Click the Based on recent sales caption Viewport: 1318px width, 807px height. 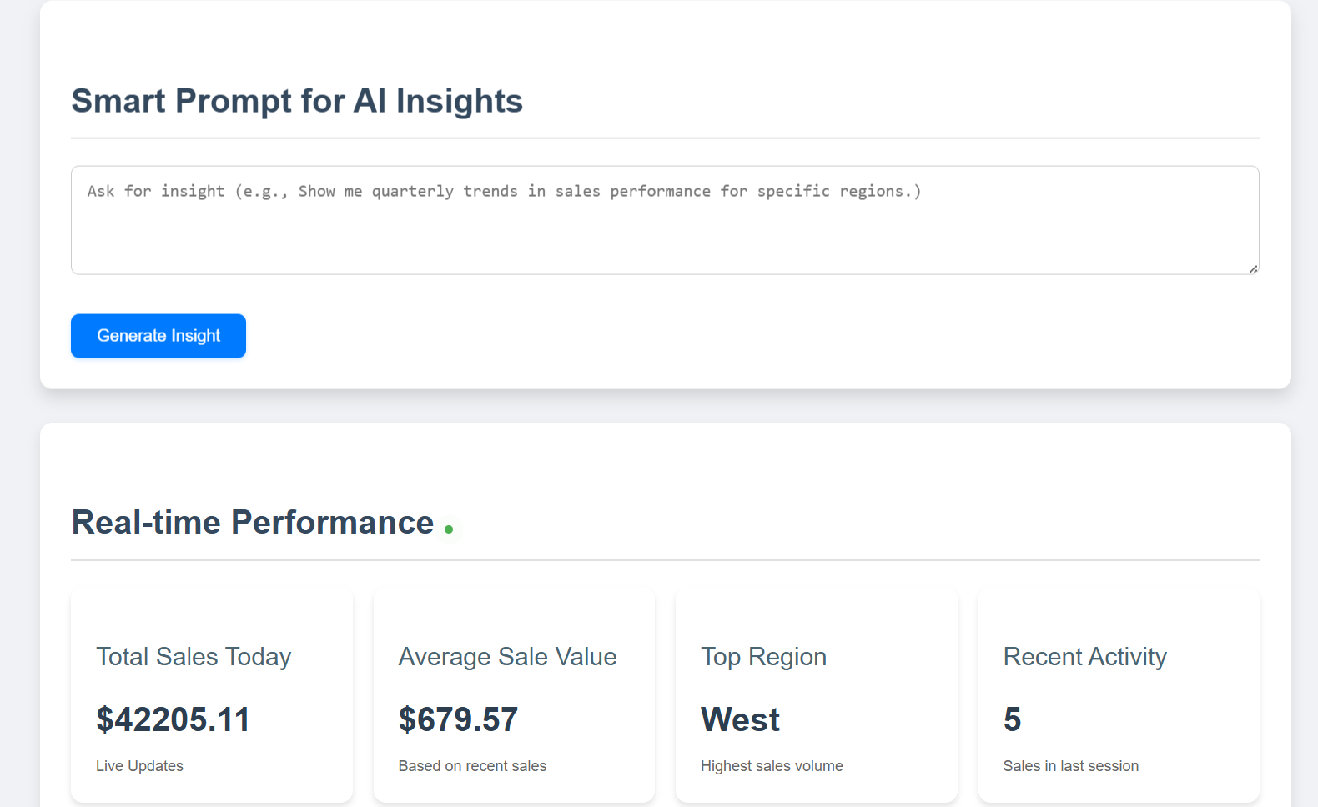tap(472, 766)
